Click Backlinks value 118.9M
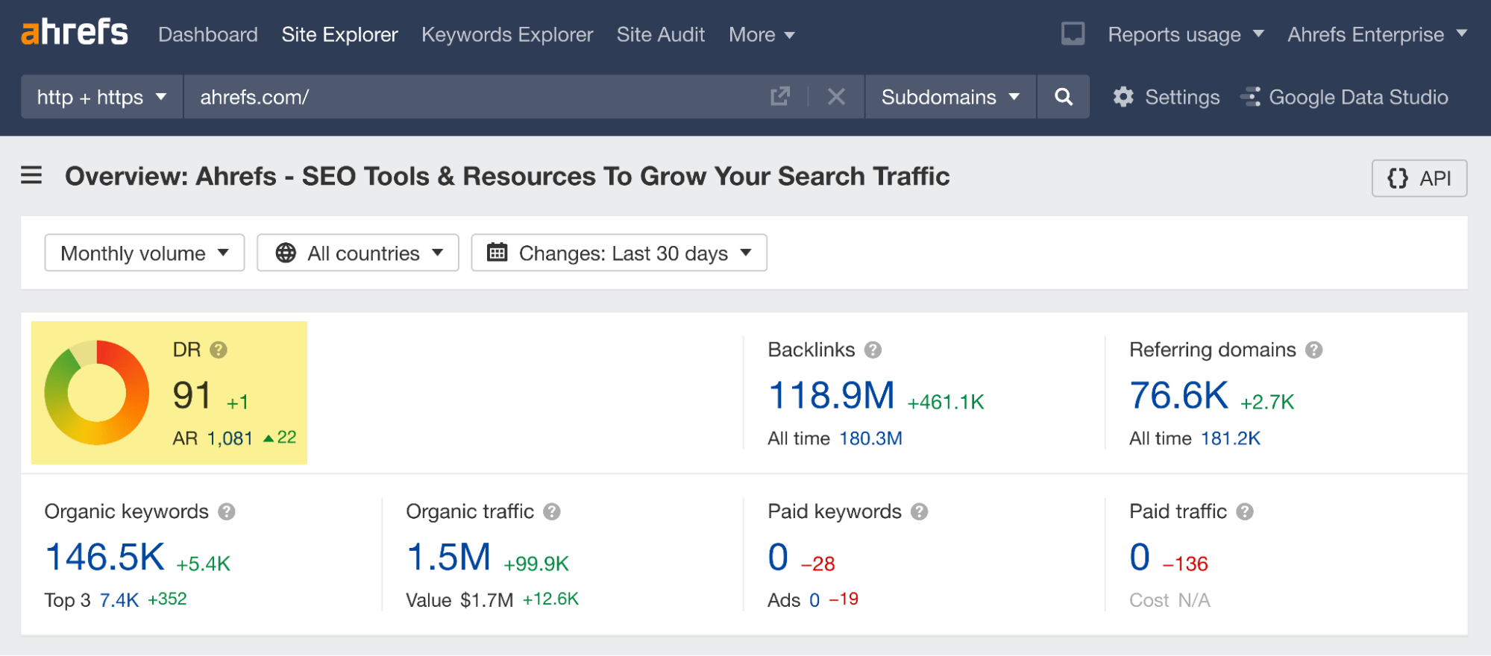The image size is (1491, 656). click(x=831, y=395)
